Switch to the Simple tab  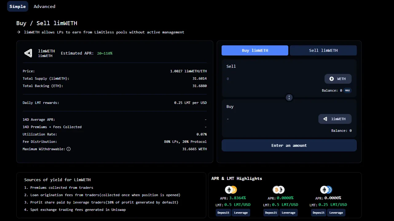pyautogui.click(x=18, y=6)
